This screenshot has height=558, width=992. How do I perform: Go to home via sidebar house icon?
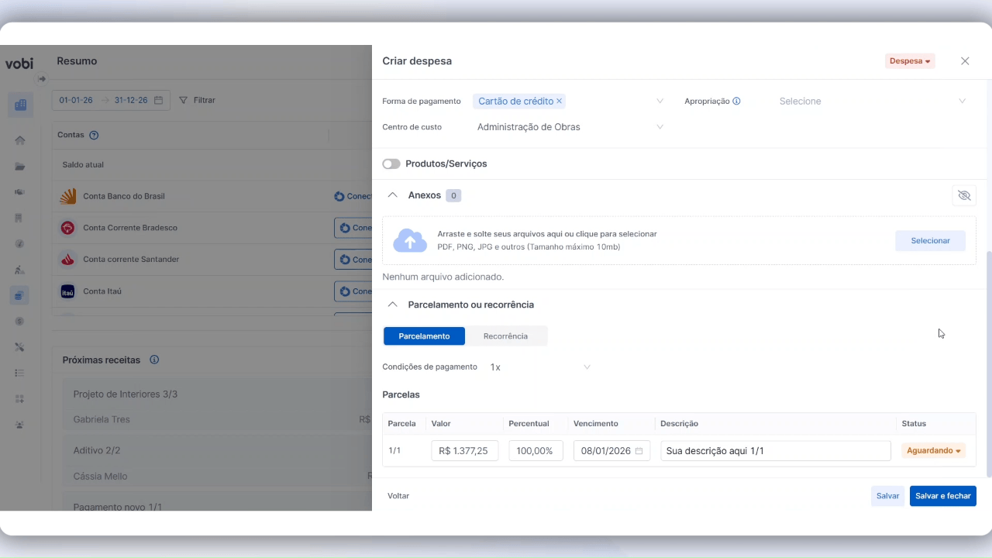[x=20, y=140]
